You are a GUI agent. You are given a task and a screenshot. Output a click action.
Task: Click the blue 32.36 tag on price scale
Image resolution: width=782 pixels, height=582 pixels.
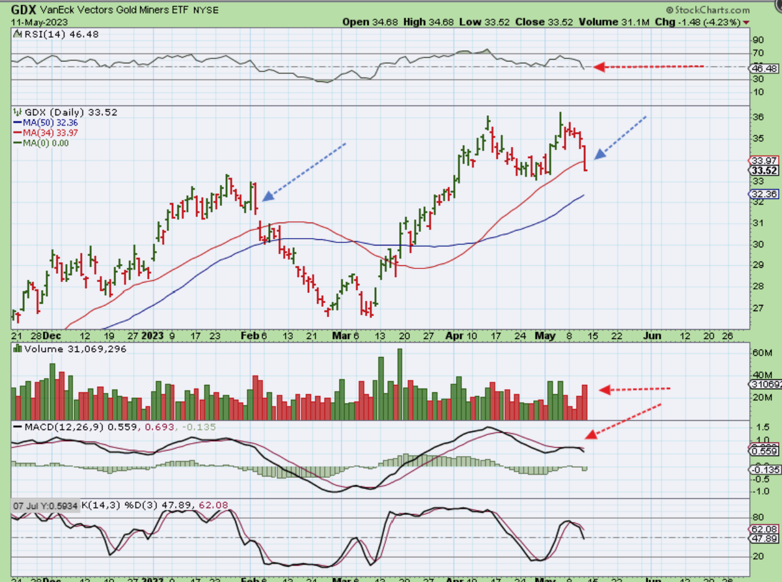point(764,194)
